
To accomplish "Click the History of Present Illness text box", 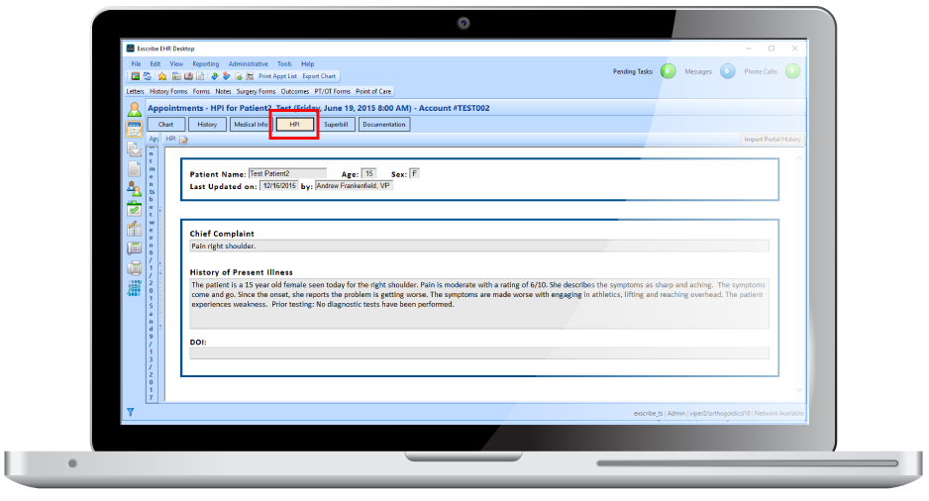I will (479, 304).
